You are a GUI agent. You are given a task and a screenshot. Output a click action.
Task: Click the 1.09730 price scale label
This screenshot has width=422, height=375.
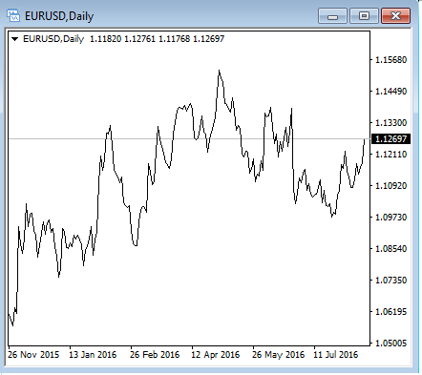391,218
